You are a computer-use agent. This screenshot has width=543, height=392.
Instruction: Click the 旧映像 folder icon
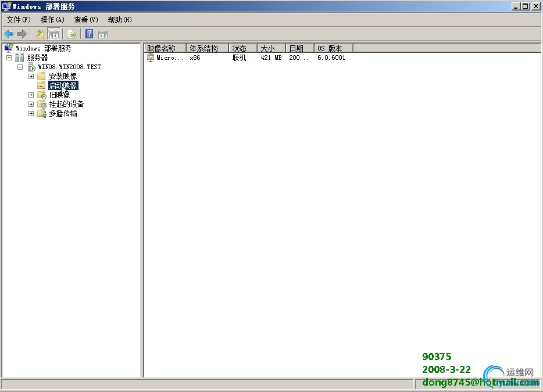[x=41, y=95]
